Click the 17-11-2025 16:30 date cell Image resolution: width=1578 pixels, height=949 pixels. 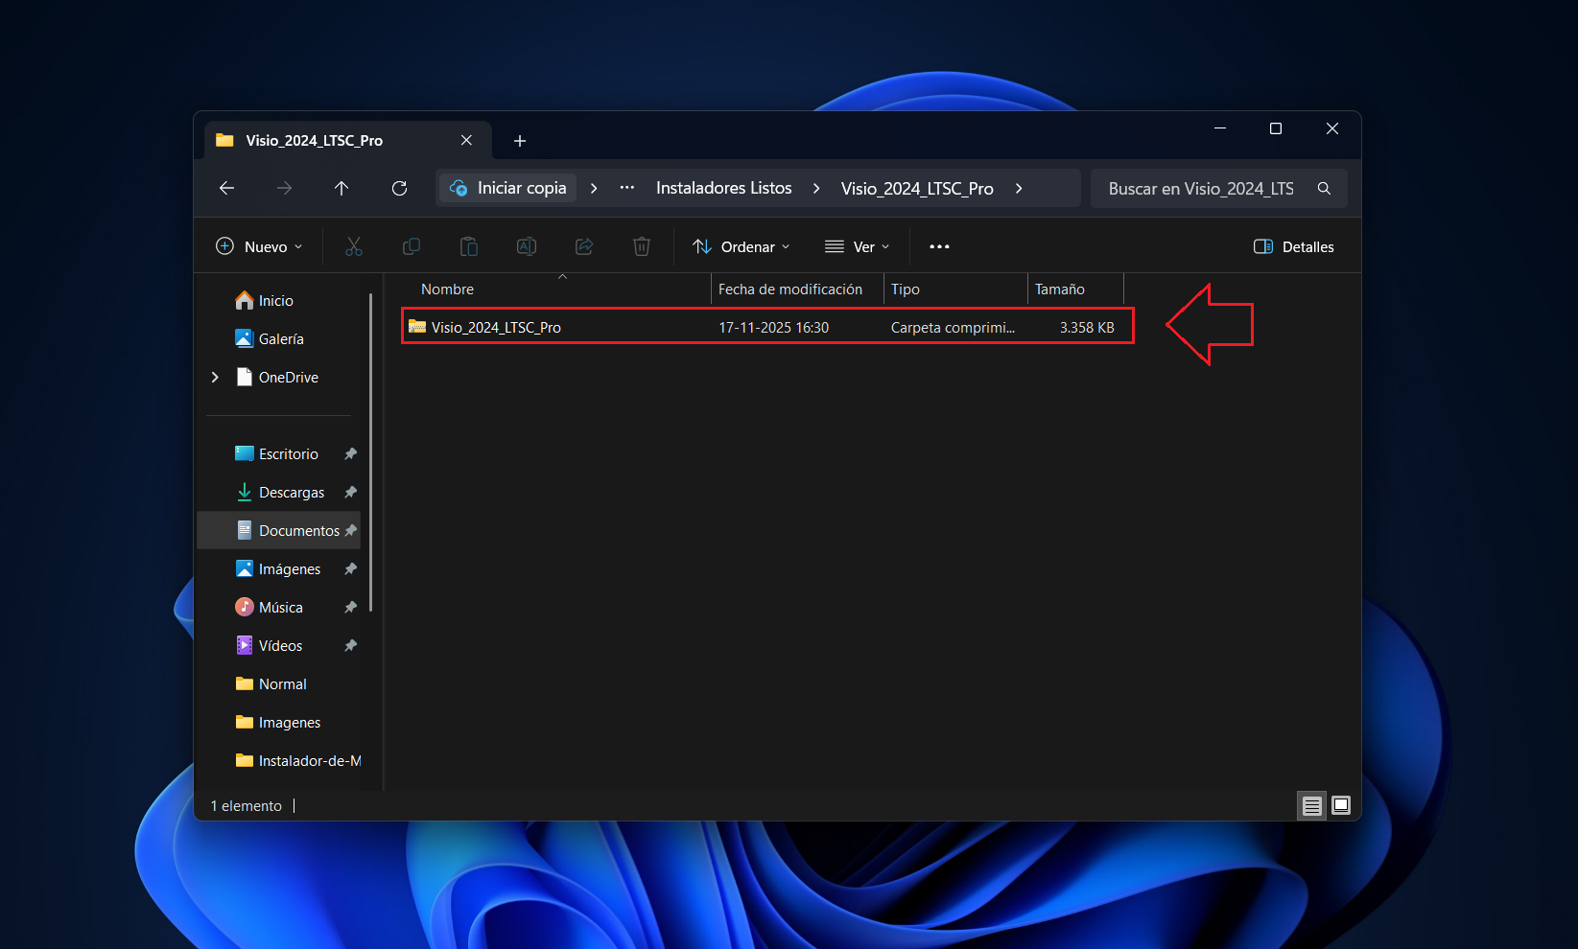pyautogui.click(x=774, y=328)
